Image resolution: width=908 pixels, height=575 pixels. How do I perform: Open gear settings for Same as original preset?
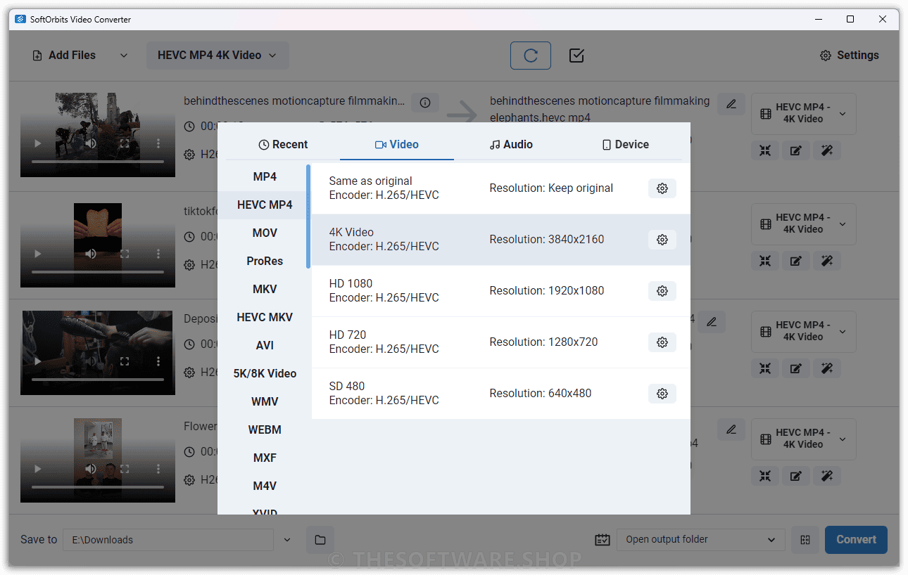(662, 188)
